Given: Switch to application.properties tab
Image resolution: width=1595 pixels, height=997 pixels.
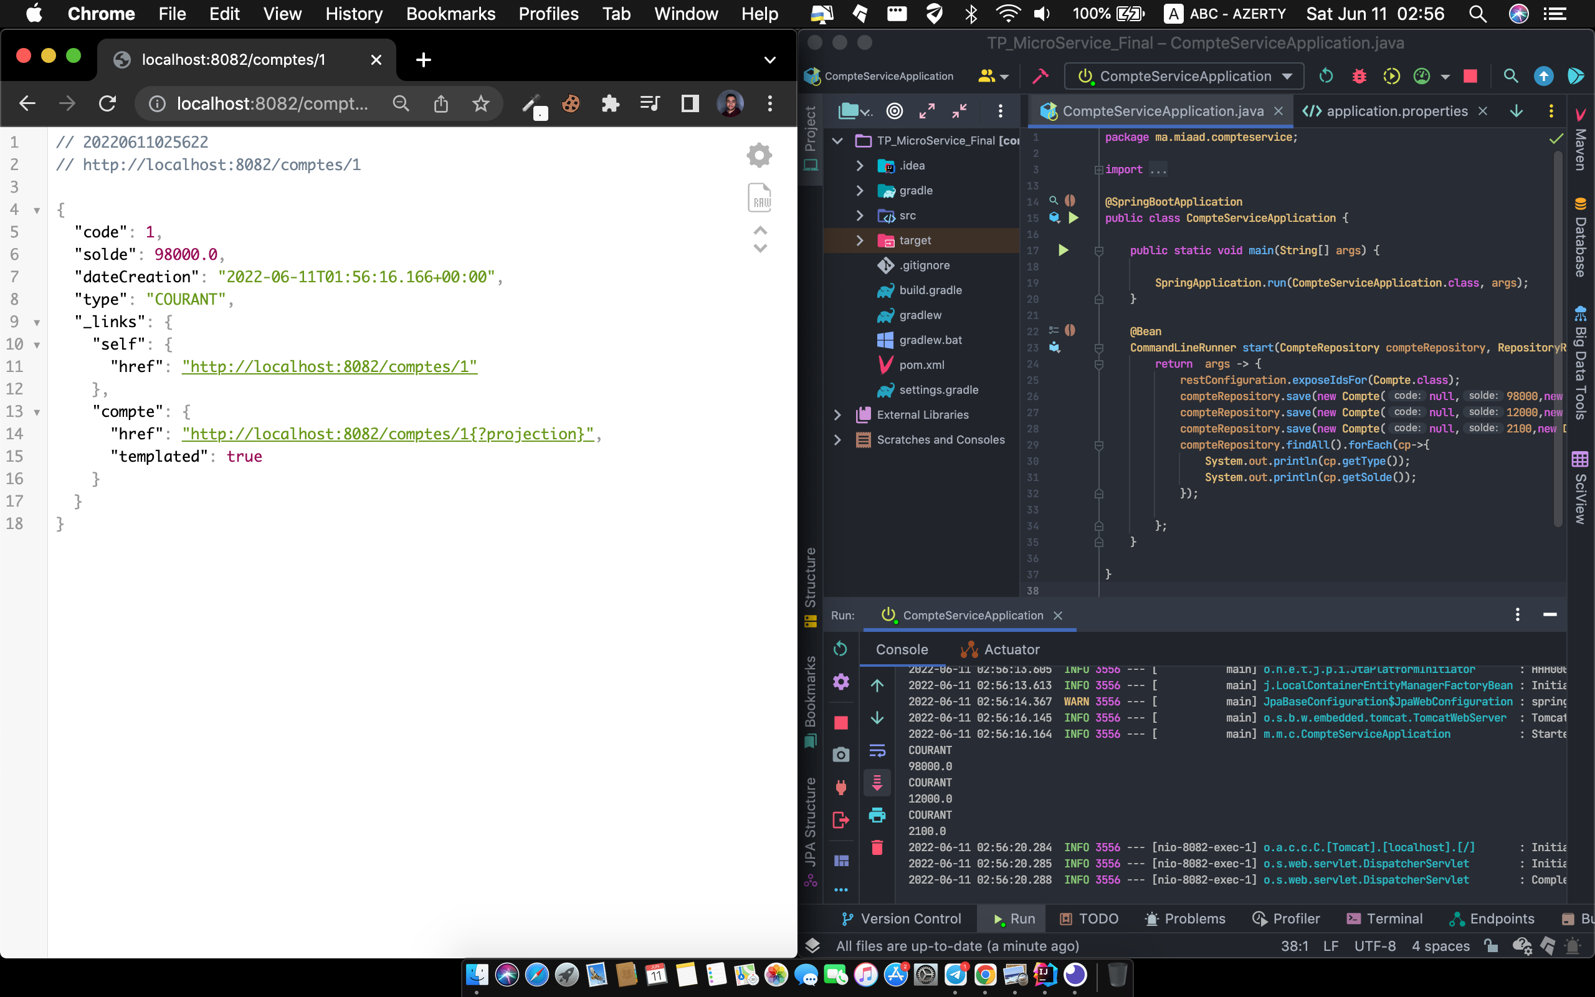Looking at the screenshot, I should click(x=1397, y=111).
